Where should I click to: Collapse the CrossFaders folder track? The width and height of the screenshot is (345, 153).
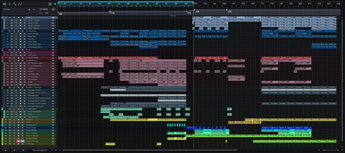[2, 109]
